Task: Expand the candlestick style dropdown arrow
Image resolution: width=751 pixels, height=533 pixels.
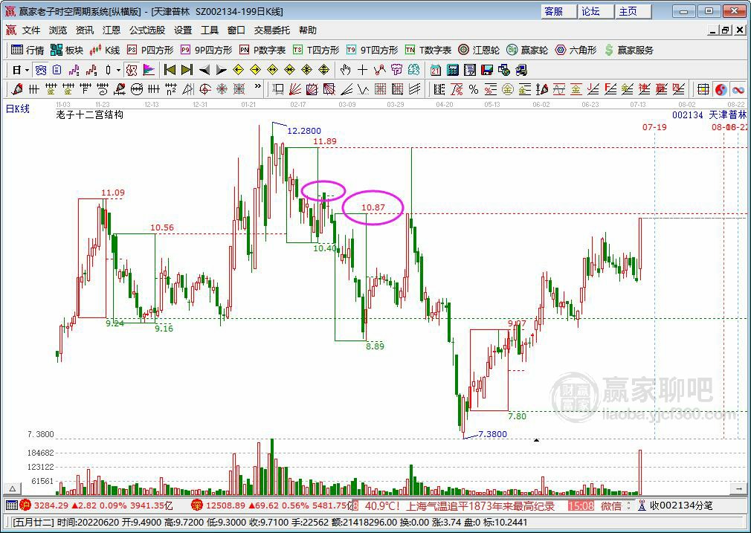Action: [118, 71]
